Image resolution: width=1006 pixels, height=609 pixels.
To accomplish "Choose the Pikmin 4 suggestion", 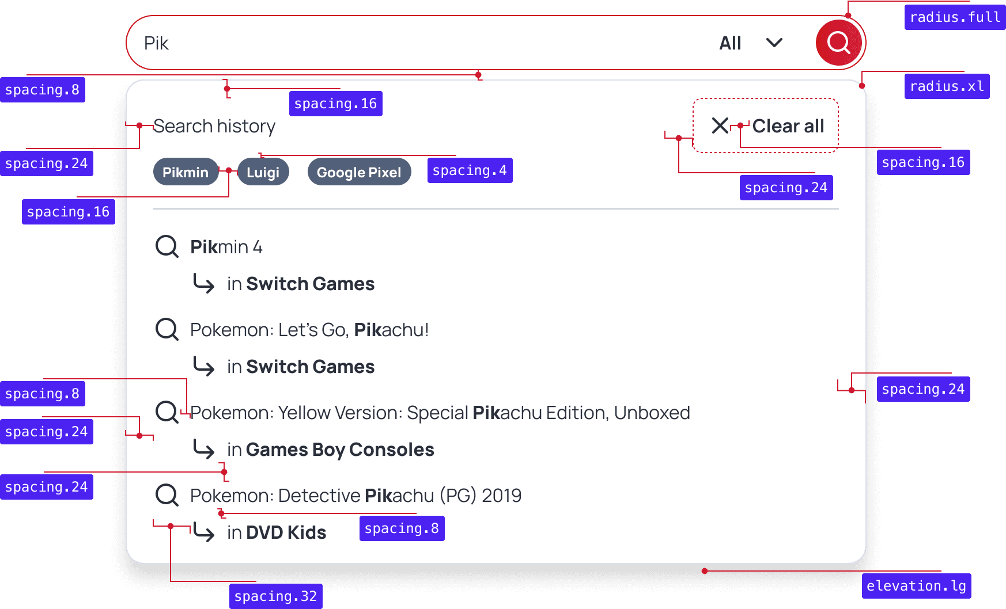I will tap(226, 247).
